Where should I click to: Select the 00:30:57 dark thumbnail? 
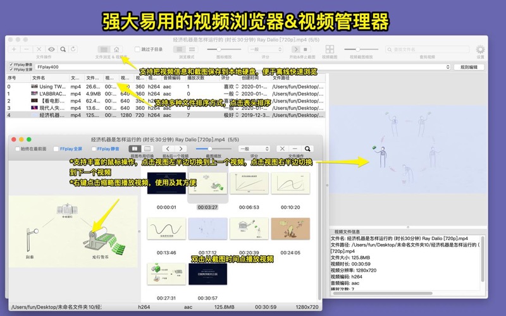208,274
